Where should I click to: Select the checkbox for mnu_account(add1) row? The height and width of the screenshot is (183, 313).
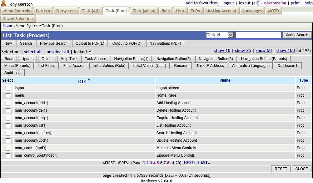[7, 103]
